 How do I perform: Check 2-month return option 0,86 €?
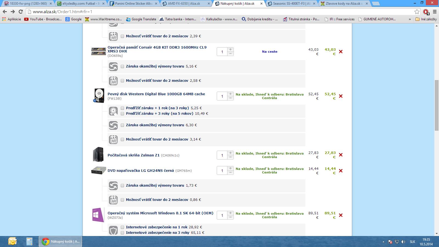tap(122, 200)
